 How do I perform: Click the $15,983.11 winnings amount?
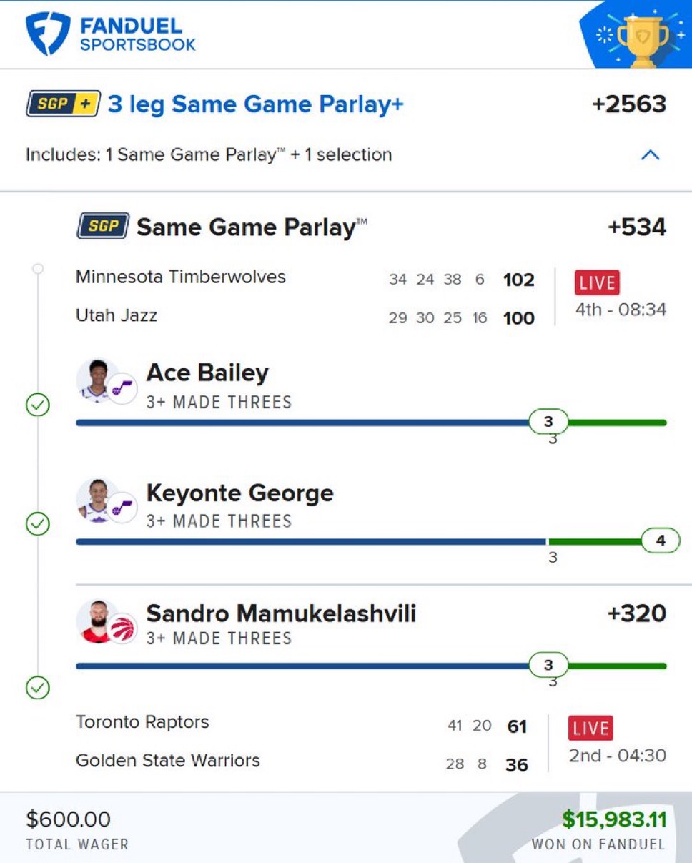613,818
